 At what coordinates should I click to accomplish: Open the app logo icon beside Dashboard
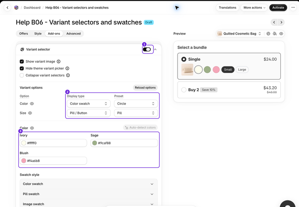click(16, 8)
